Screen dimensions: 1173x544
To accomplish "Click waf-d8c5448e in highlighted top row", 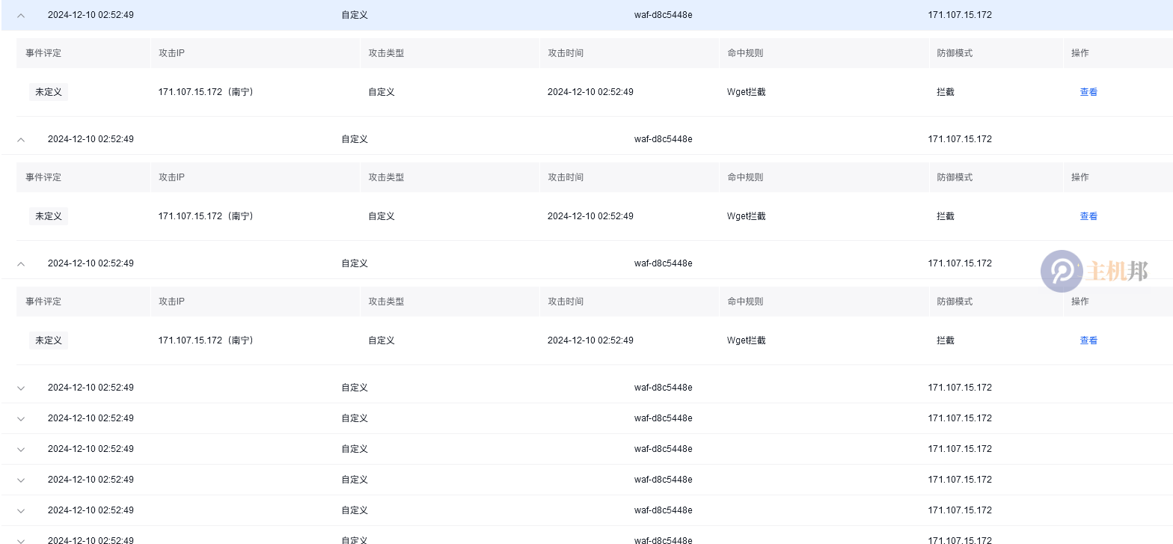I will [x=664, y=15].
